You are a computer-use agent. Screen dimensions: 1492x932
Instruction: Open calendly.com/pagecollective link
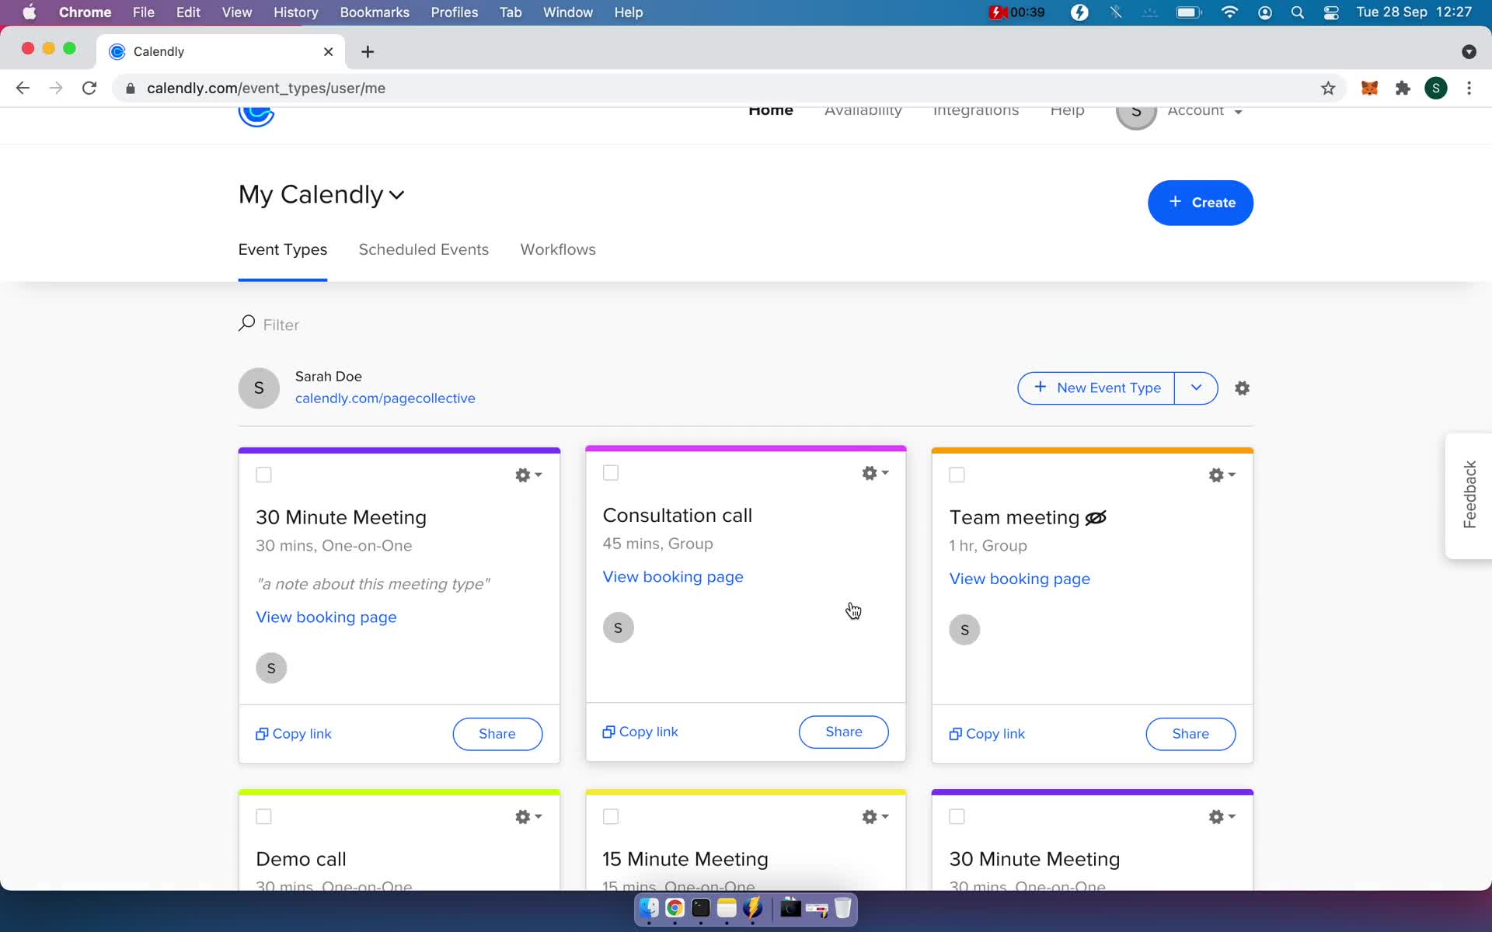(385, 398)
